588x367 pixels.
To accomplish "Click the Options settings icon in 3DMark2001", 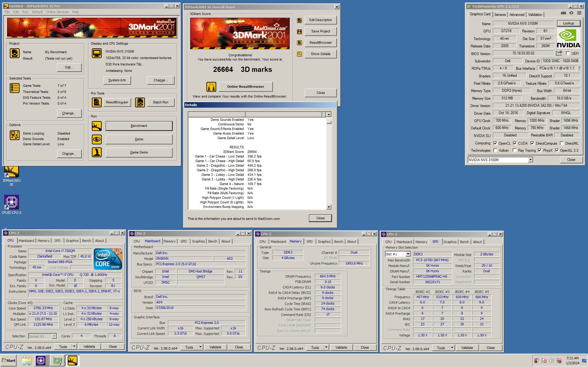I will [15, 135].
